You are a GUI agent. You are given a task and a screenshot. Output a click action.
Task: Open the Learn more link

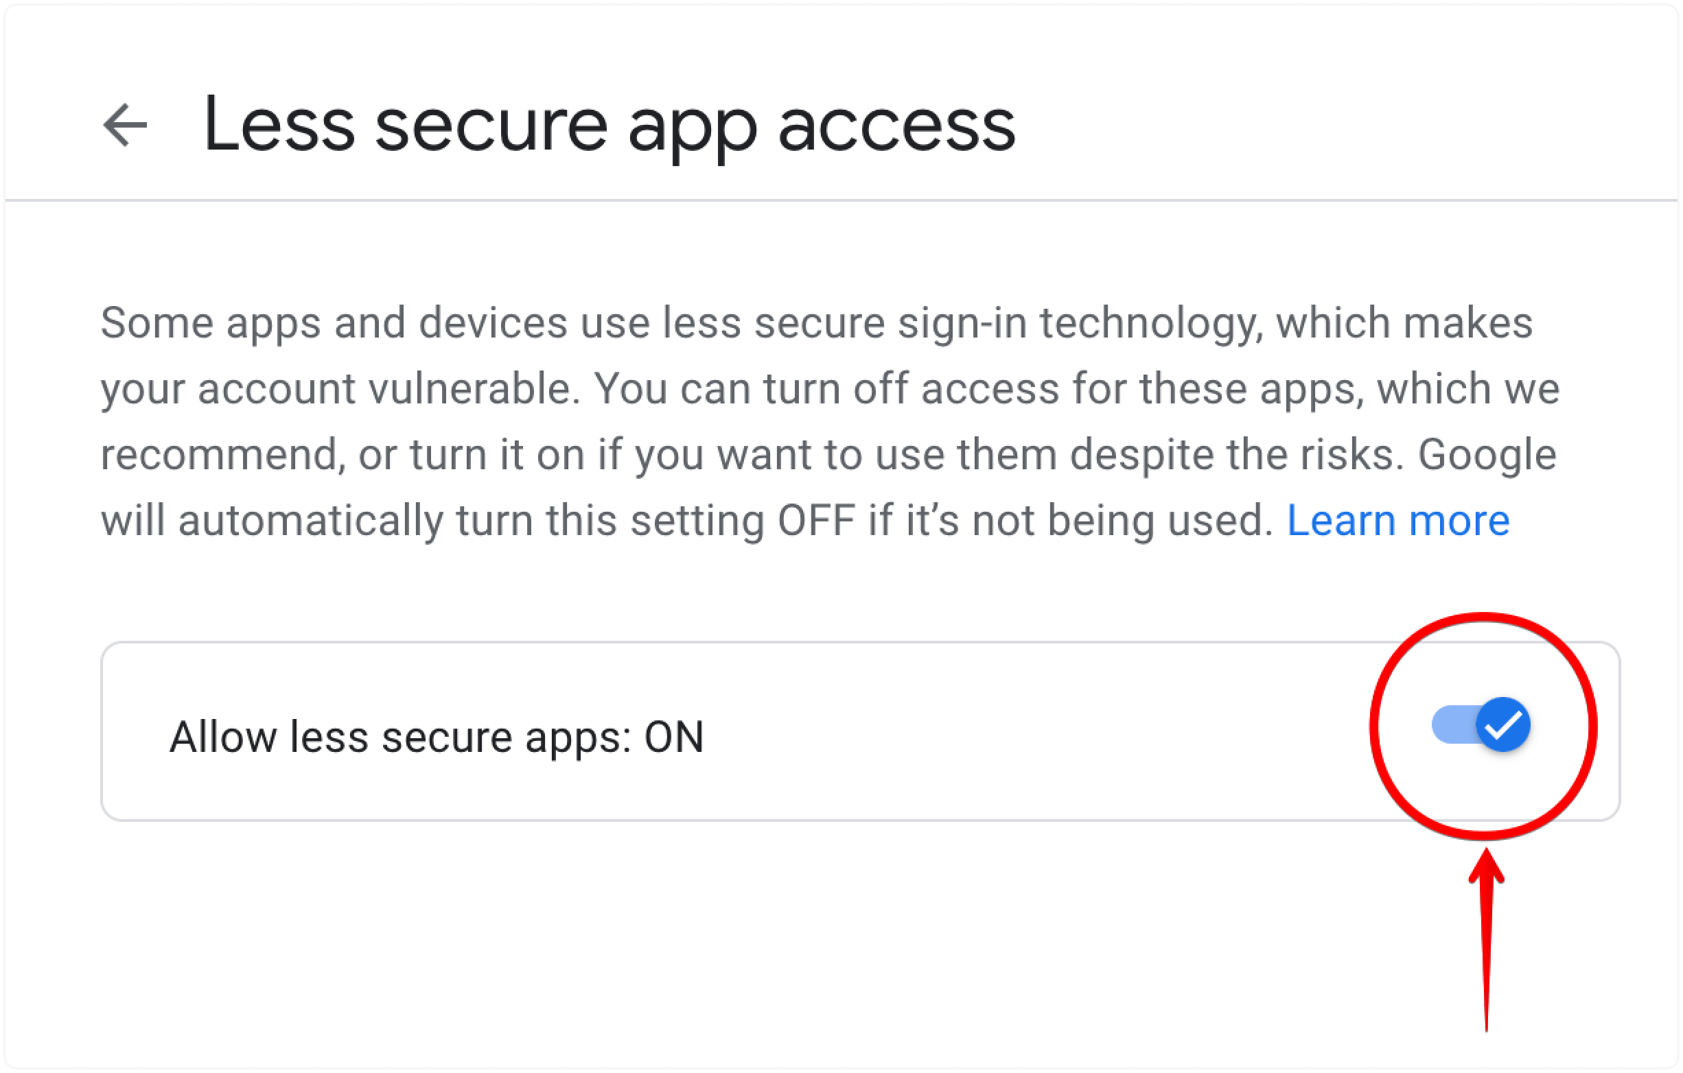(1398, 521)
